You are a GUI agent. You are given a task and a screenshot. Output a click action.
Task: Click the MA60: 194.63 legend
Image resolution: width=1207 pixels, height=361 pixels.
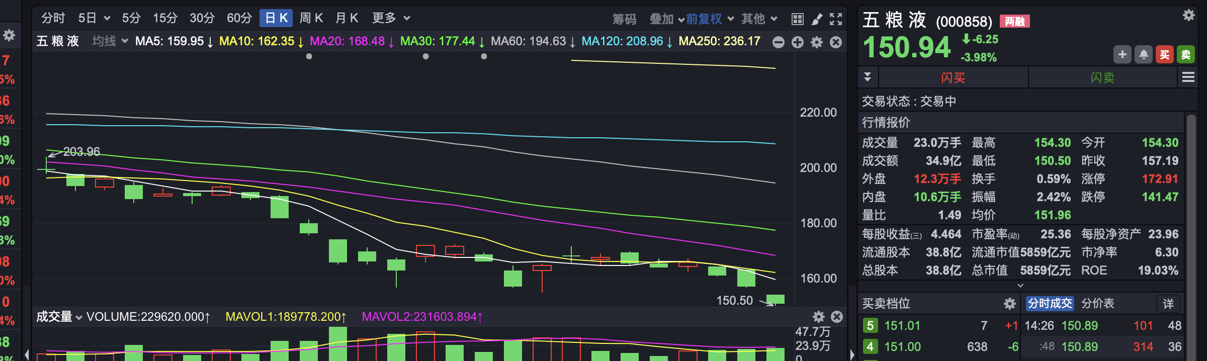tap(534, 41)
